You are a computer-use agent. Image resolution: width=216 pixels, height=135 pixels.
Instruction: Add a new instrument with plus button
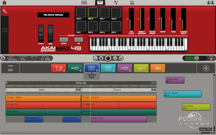point(206,68)
